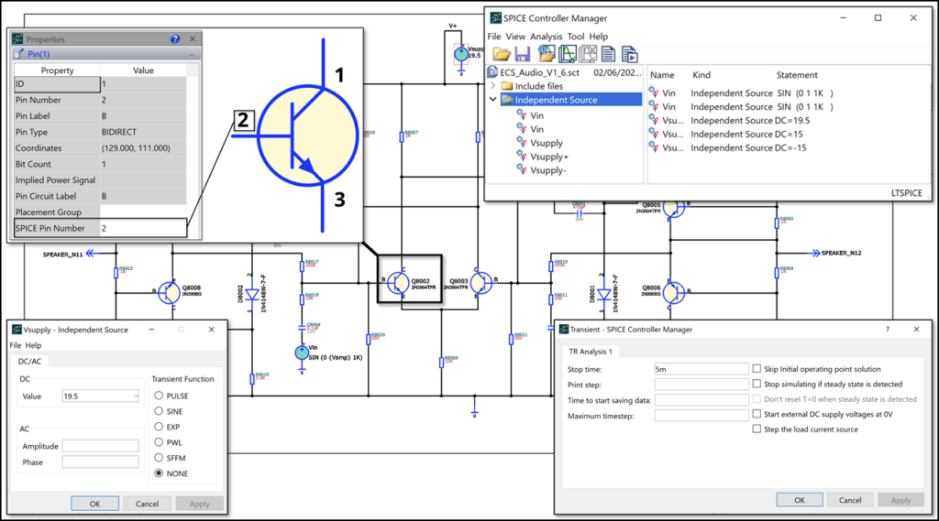Select the SINE transient function radio button
939x521 pixels.
click(160, 411)
